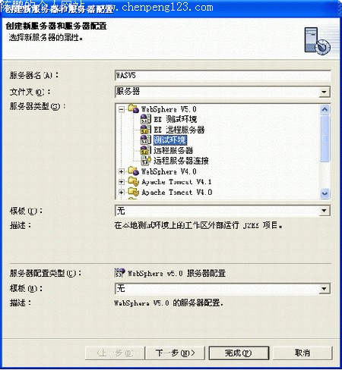
Task: Click the 测试环境 item's server icon
Action: click(x=146, y=140)
